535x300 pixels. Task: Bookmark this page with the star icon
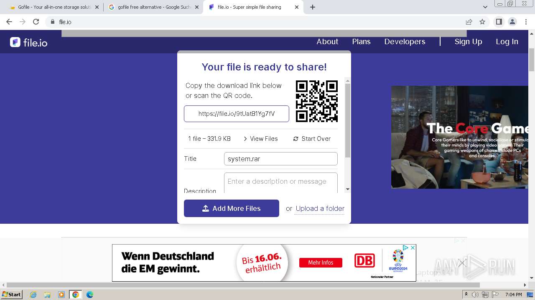pos(482,22)
